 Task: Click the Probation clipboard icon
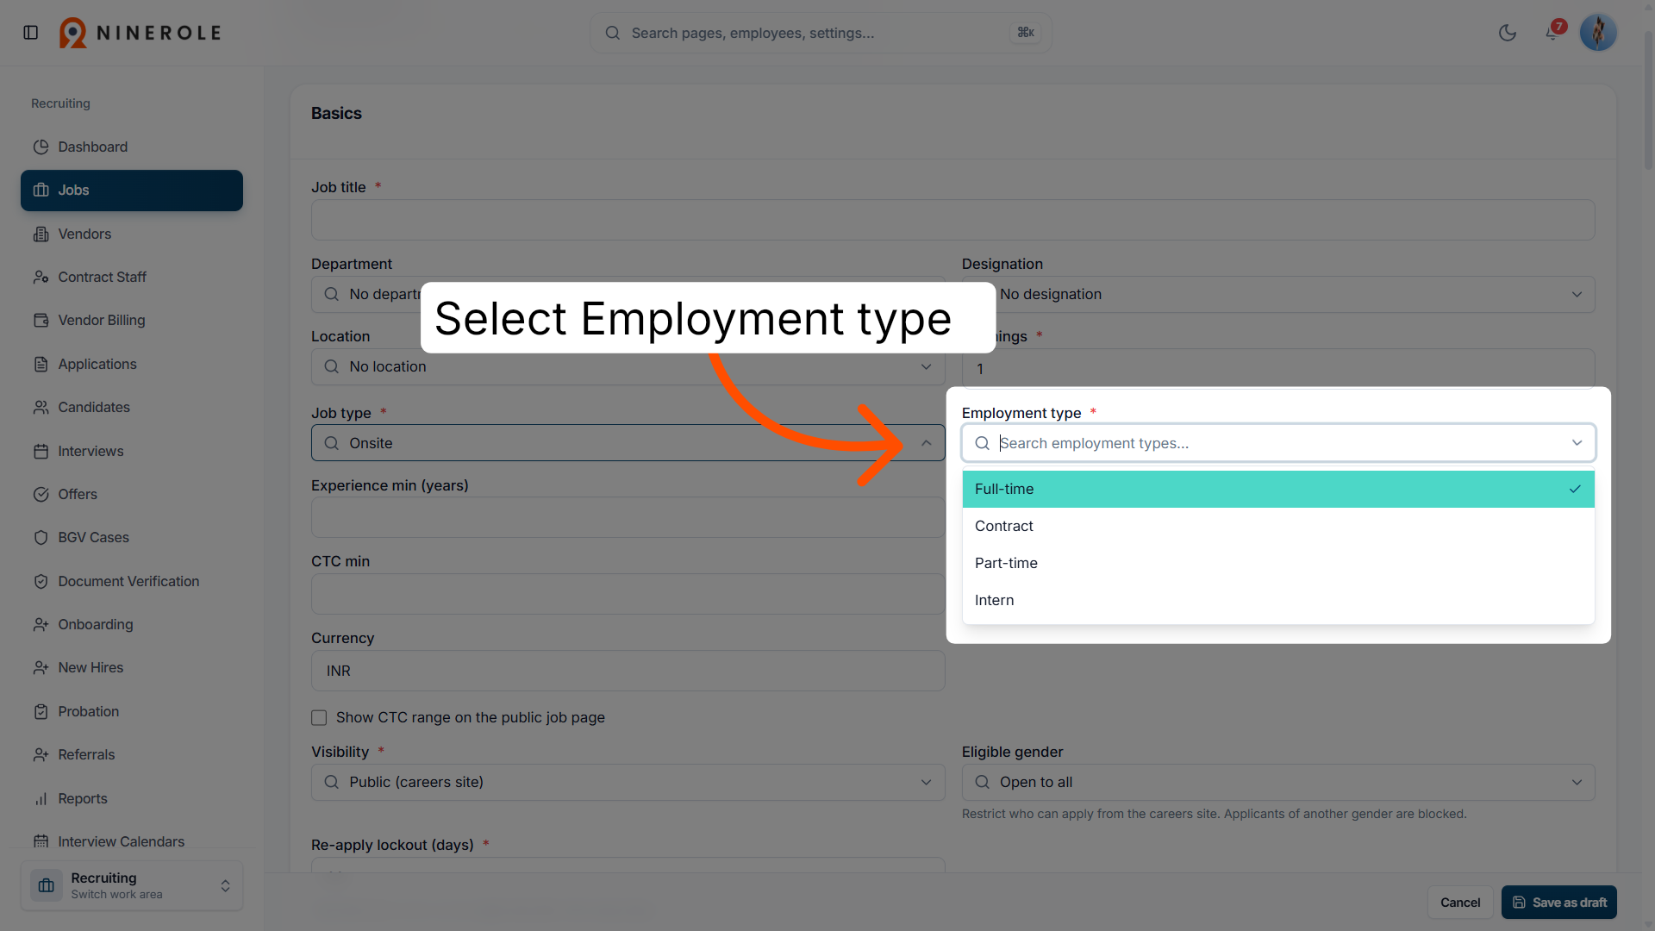click(x=41, y=711)
